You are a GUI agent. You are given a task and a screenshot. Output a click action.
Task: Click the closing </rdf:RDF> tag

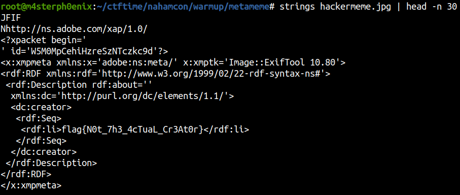click(26, 174)
